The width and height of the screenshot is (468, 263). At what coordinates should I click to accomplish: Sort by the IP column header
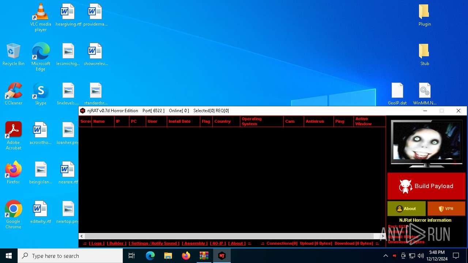[122, 121]
